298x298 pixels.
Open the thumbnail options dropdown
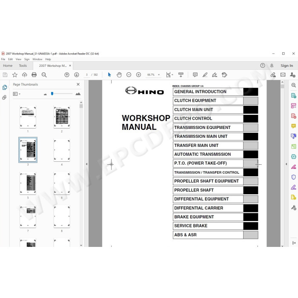17,94
